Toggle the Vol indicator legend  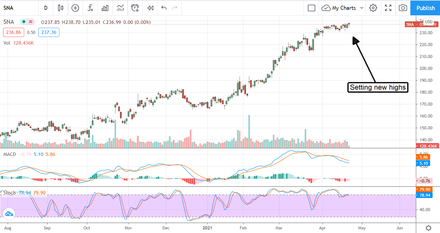(7, 43)
